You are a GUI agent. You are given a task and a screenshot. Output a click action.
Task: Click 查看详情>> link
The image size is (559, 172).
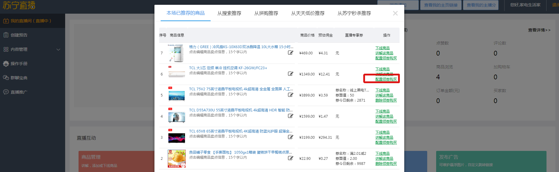coord(539,30)
